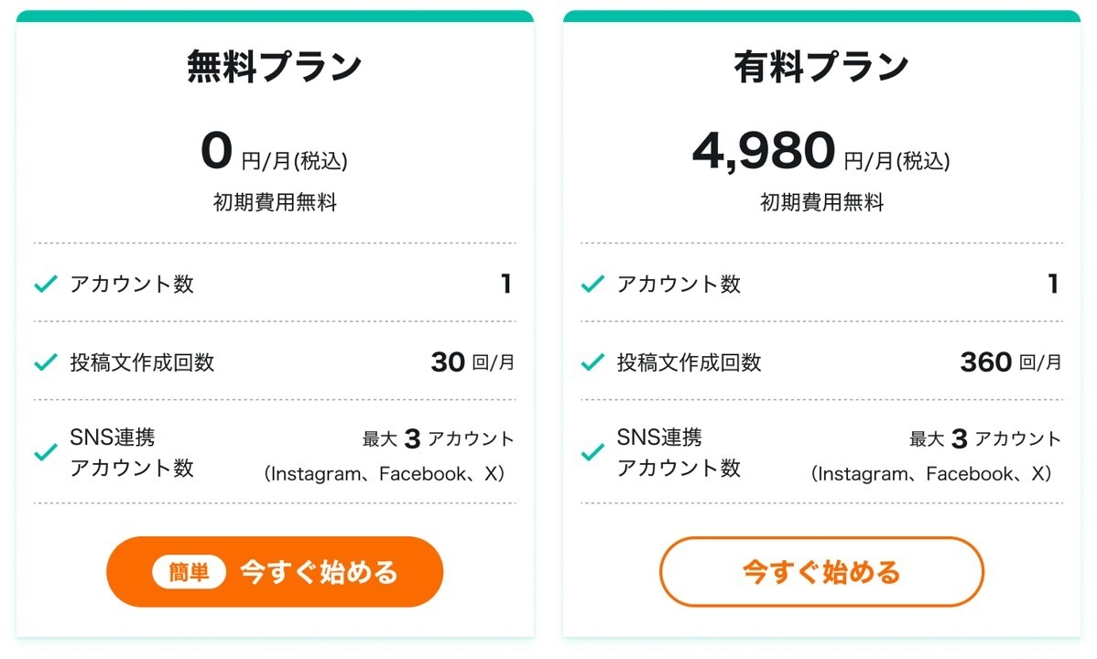The image size is (1097, 659).
Task: Click the checkmark beside SNS連携 in the paid plan
Action: coord(592,452)
